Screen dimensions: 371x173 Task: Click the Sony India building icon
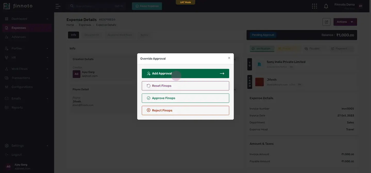pos(259,64)
